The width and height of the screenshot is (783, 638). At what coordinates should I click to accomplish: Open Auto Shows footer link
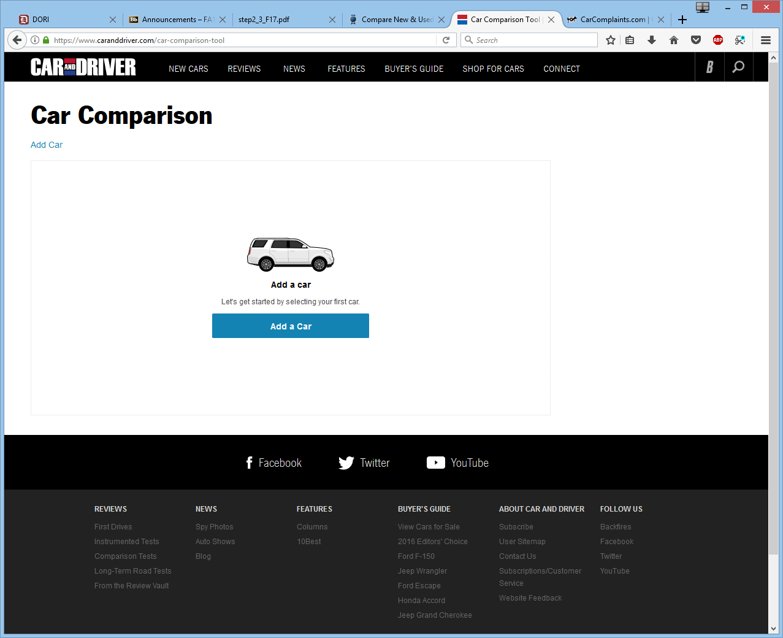(215, 542)
